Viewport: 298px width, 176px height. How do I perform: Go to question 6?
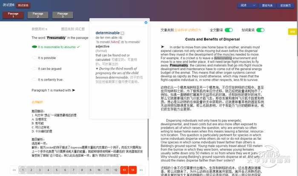65,170
